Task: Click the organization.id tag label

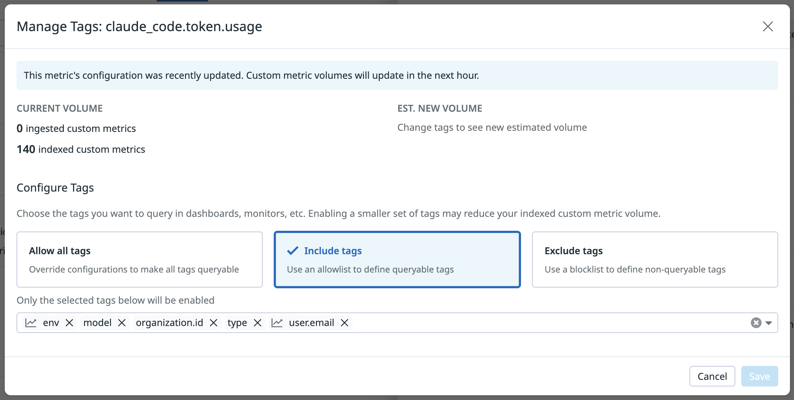Action: pyautogui.click(x=170, y=323)
